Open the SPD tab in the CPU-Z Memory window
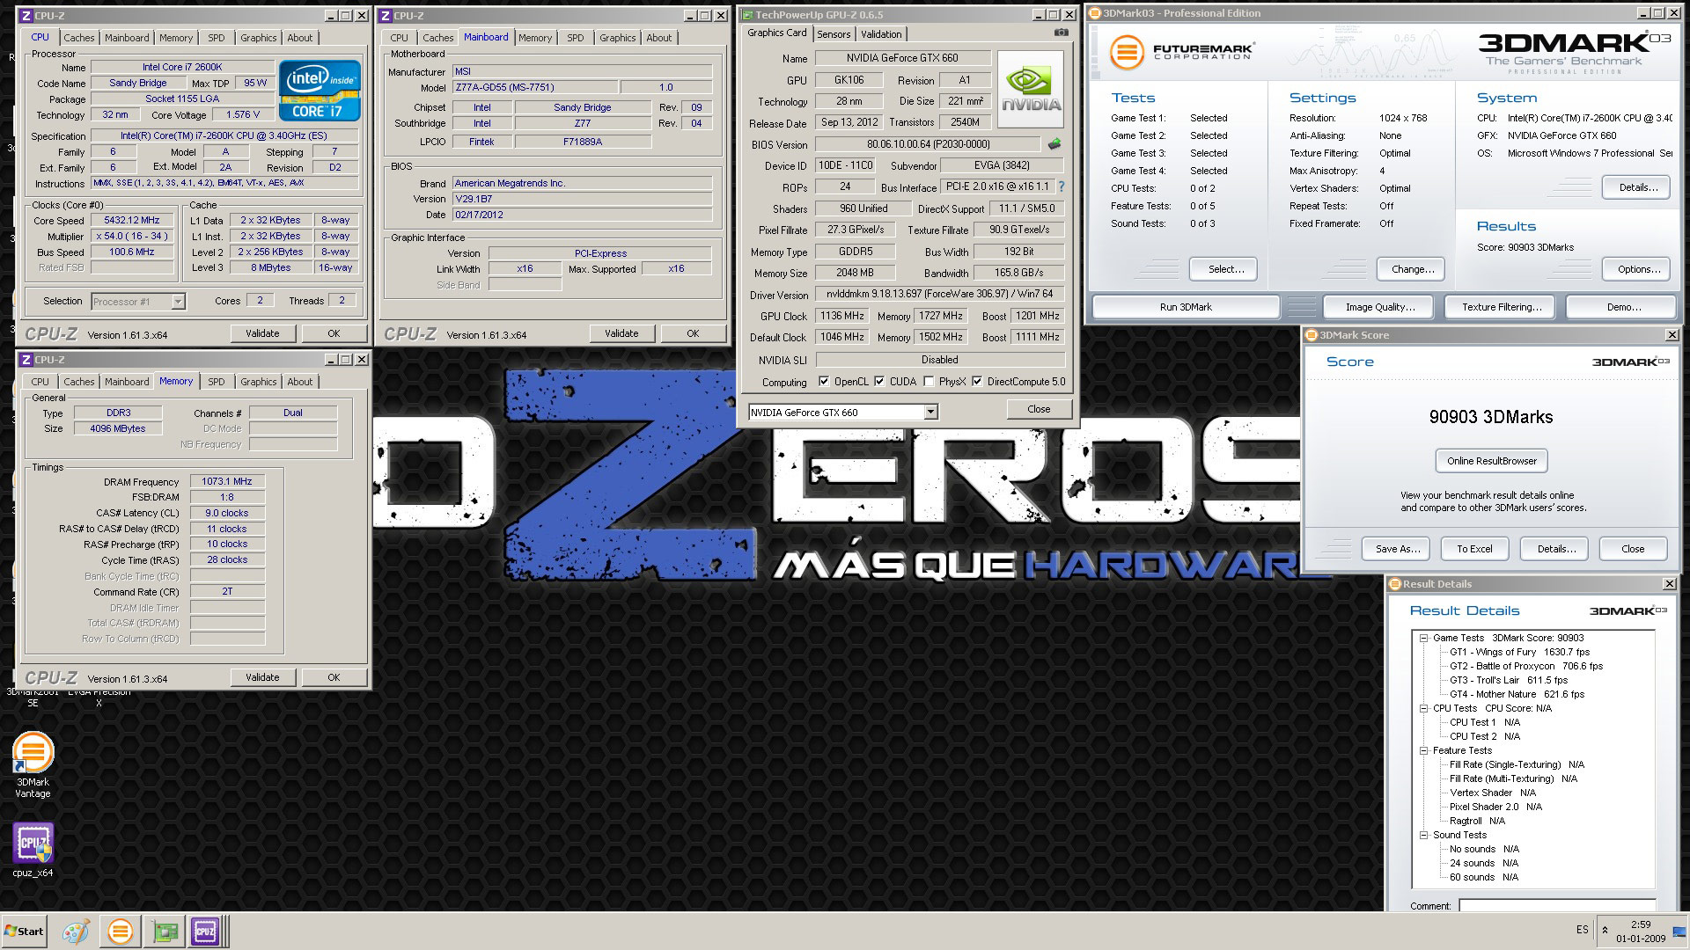Image resolution: width=1690 pixels, height=950 pixels. pyautogui.click(x=216, y=382)
